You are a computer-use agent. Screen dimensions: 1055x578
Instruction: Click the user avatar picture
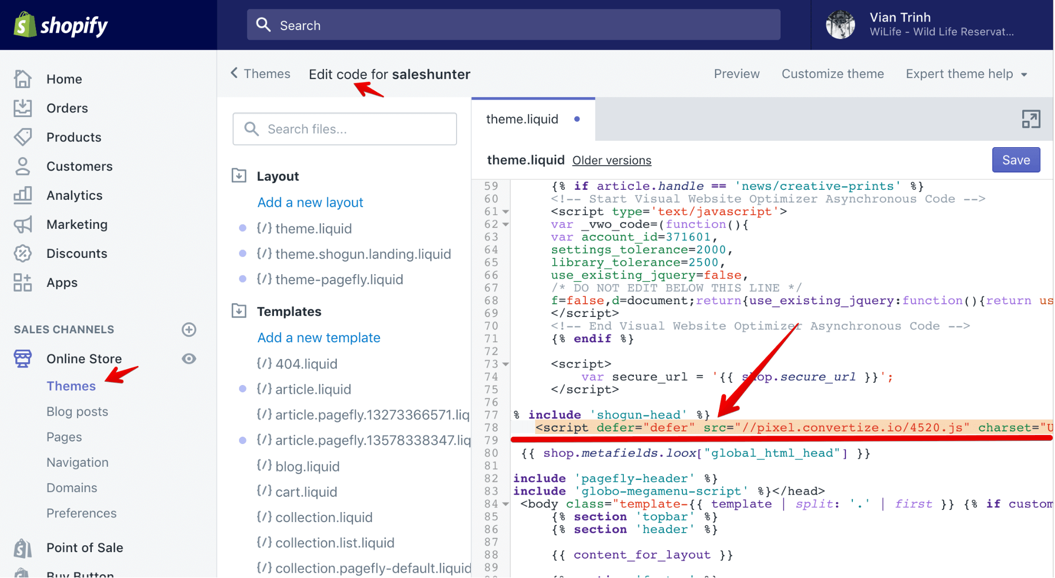(840, 25)
